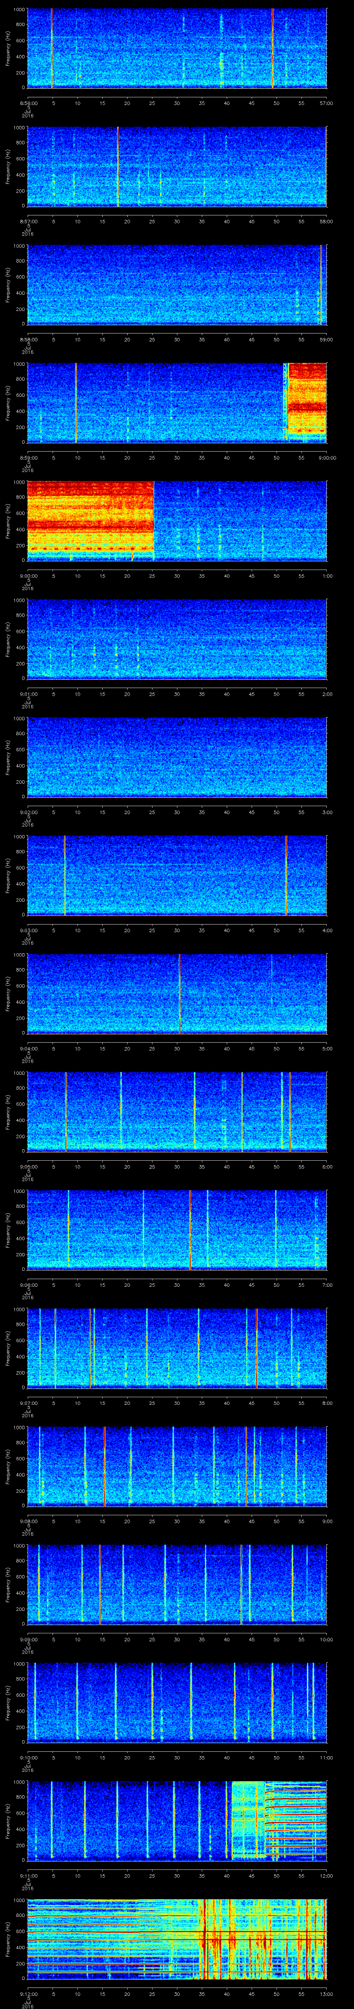Click the 9:02:00 start time label
Screen dimensions: 354x2009
pos(28,813)
